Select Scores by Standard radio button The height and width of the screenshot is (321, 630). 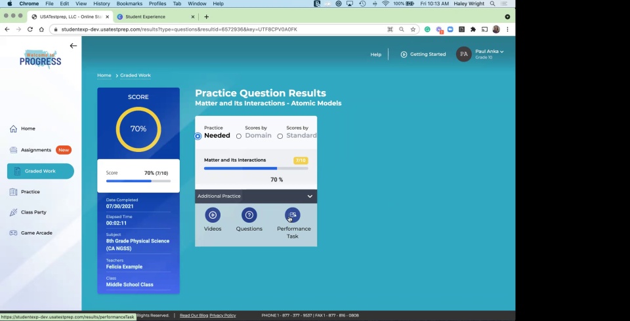pos(280,136)
